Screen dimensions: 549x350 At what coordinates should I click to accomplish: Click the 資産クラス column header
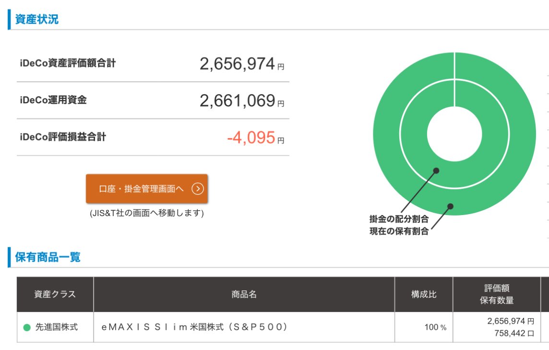[55, 294]
